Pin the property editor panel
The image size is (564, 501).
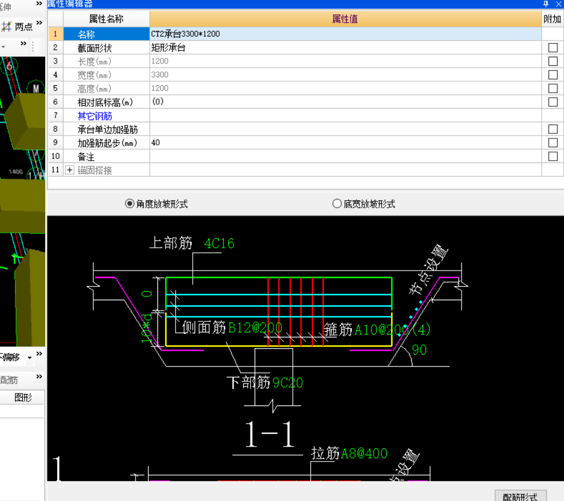[546, 4]
